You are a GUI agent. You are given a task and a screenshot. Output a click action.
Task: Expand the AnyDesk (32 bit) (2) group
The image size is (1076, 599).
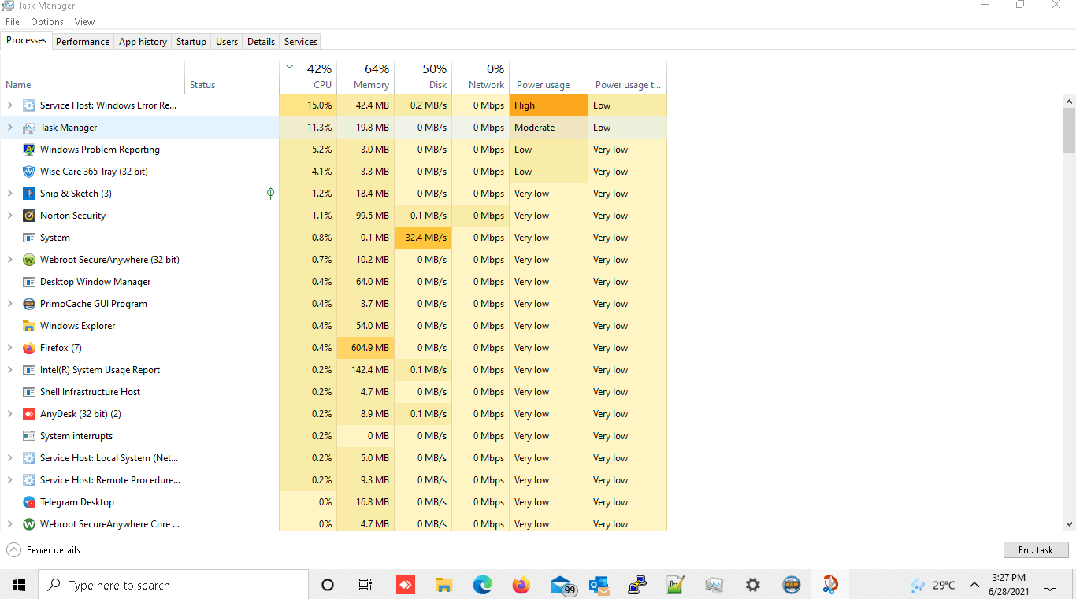pyautogui.click(x=10, y=414)
